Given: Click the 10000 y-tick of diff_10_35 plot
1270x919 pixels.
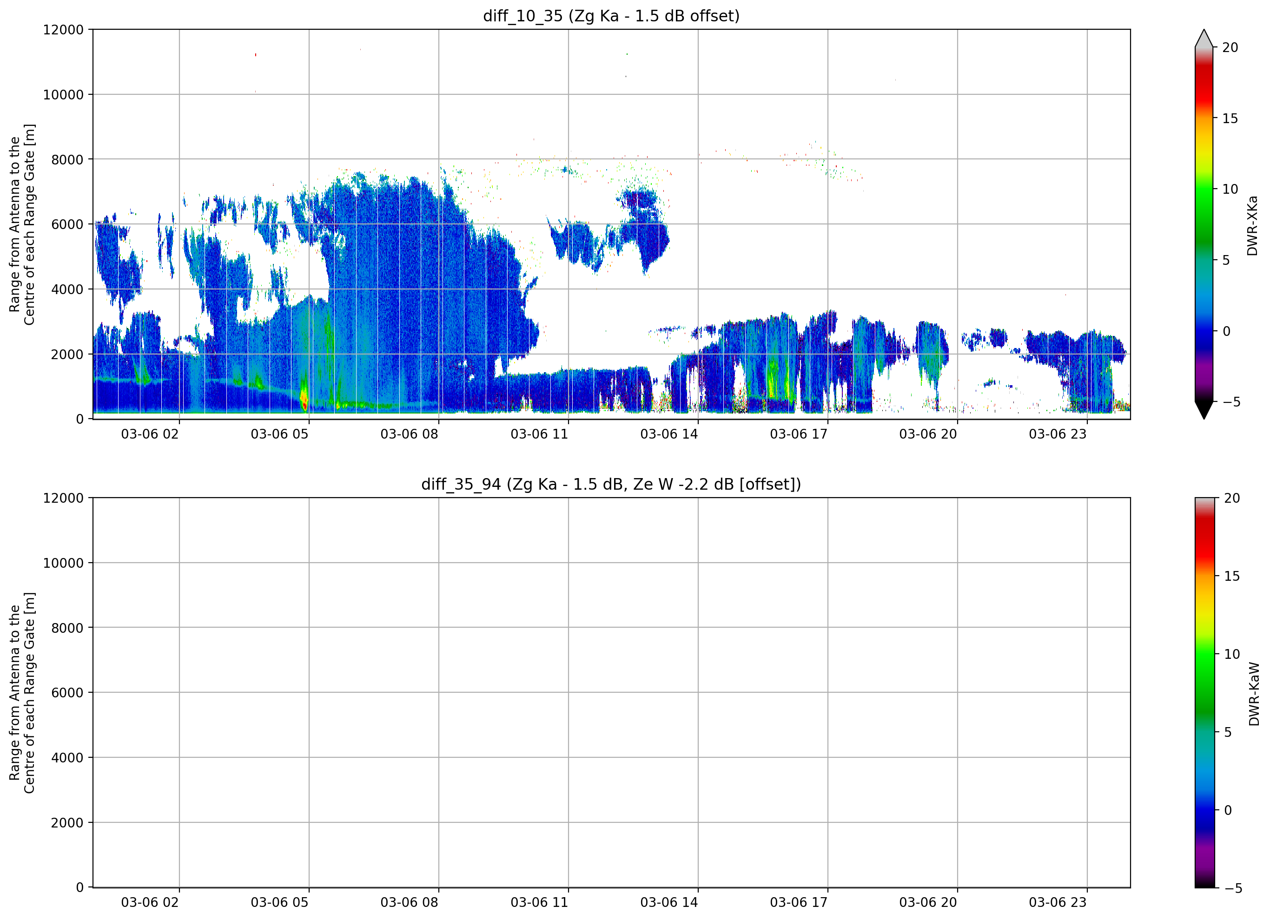Looking at the screenshot, I should pos(63,95).
